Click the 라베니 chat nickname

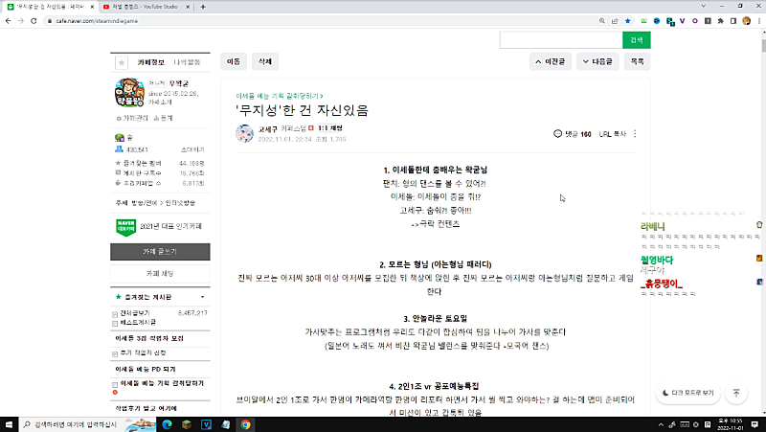(653, 227)
